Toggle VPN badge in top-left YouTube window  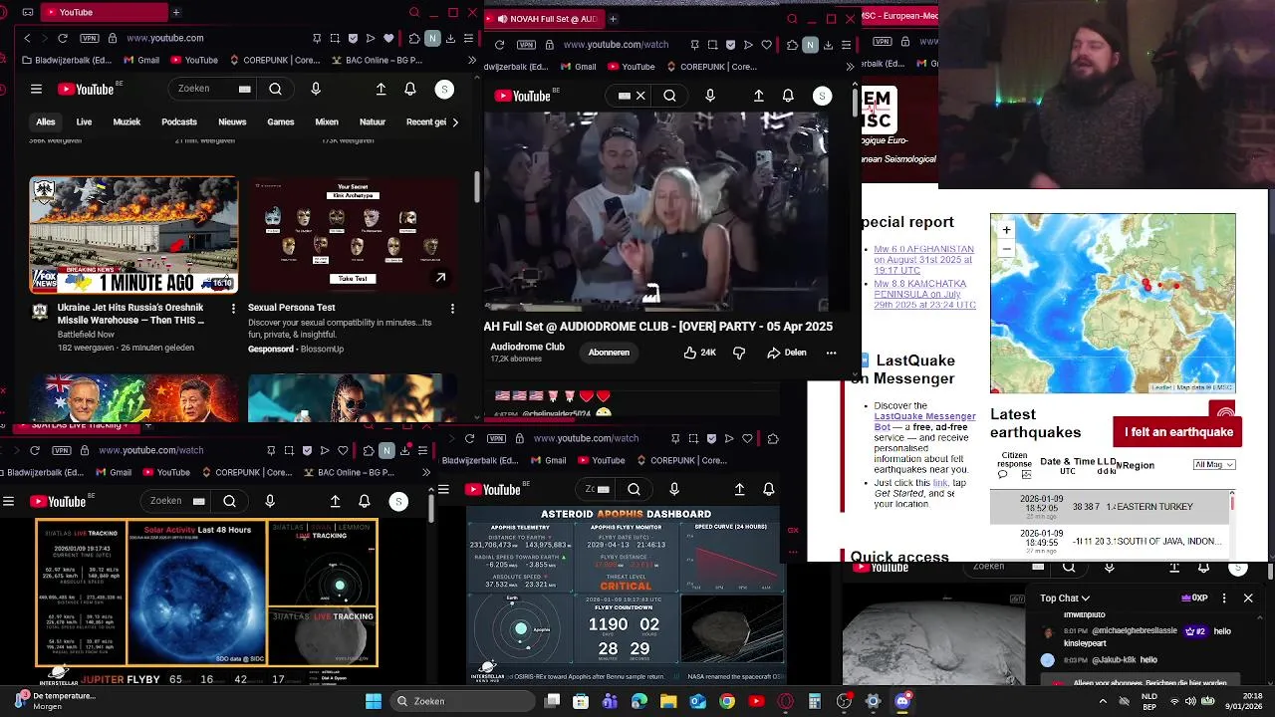pyautogui.click(x=90, y=38)
